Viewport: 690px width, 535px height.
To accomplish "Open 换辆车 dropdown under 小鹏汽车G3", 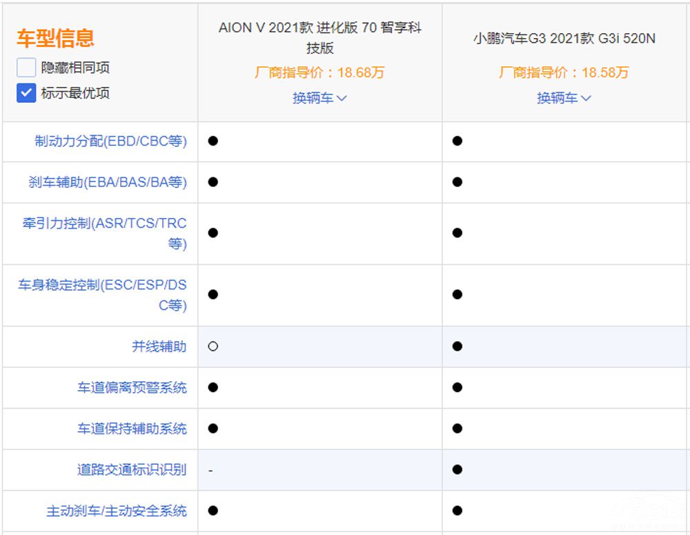I will (x=564, y=98).
